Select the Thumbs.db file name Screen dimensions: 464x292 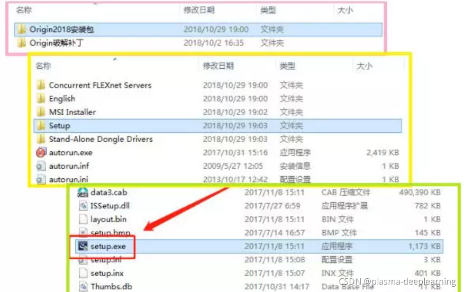(111, 286)
